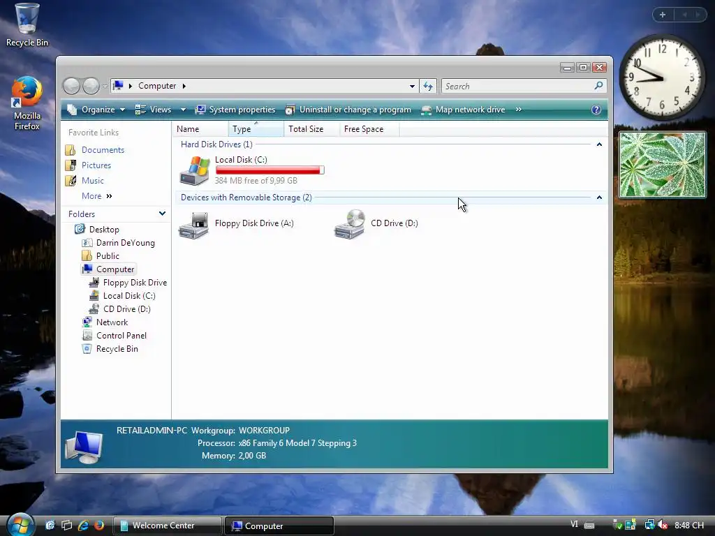Open the Views dropdown arrow

(x=183, y=110)
